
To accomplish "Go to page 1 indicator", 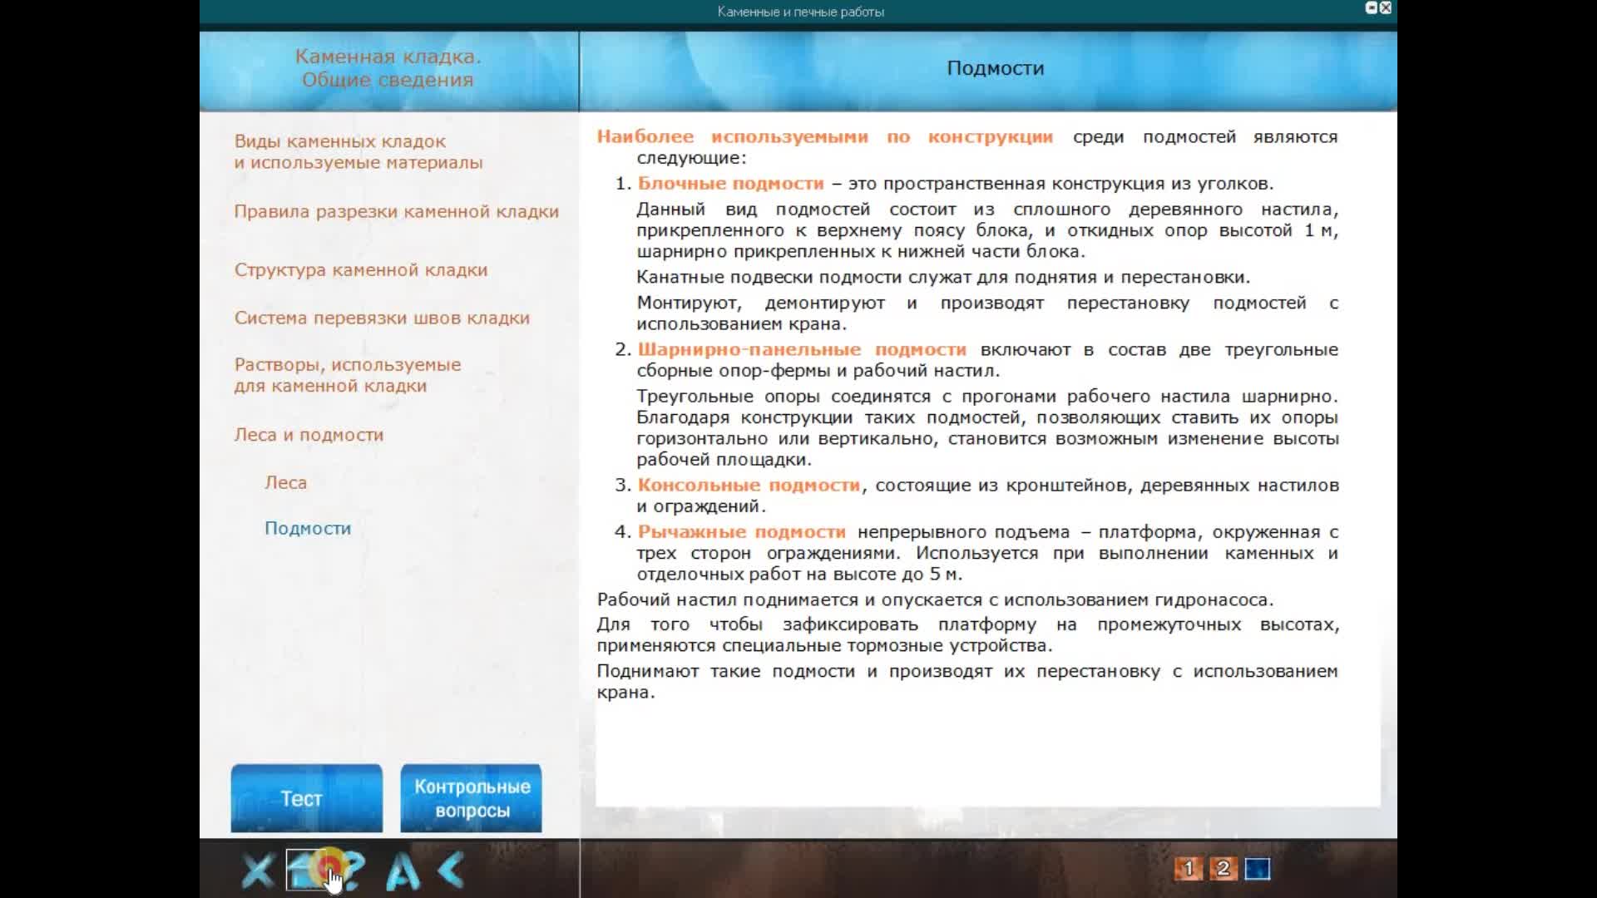I will (x=1188, y=869).
